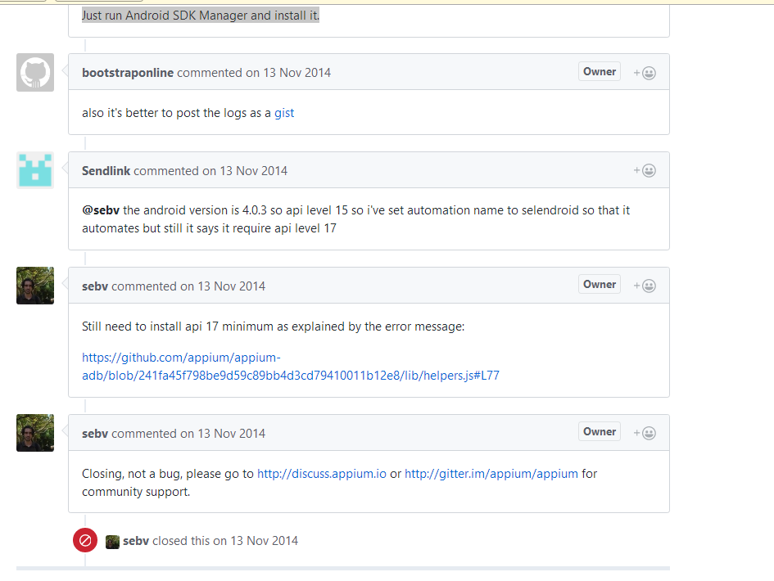
Task: Click Owner badge on bootstraponline's comment
Action: coord(600,71)
